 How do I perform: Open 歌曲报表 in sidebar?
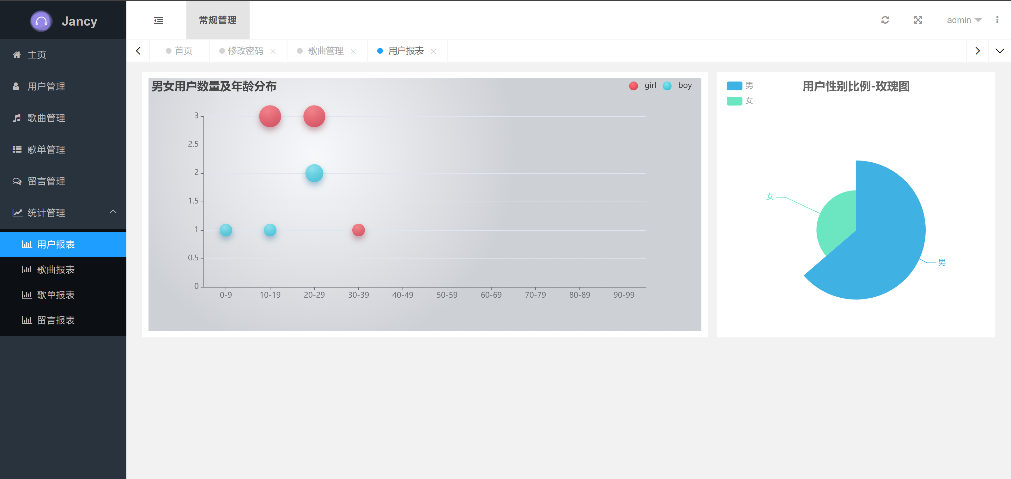pyautogui.click(x=55, y=270)
